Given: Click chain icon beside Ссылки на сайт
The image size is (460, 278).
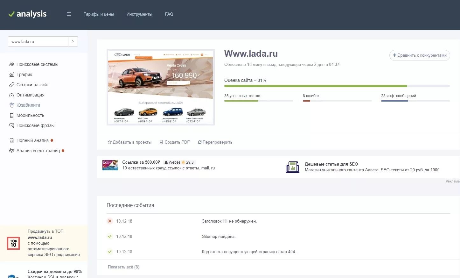Looking at the screenshot, I should [12, 85].
